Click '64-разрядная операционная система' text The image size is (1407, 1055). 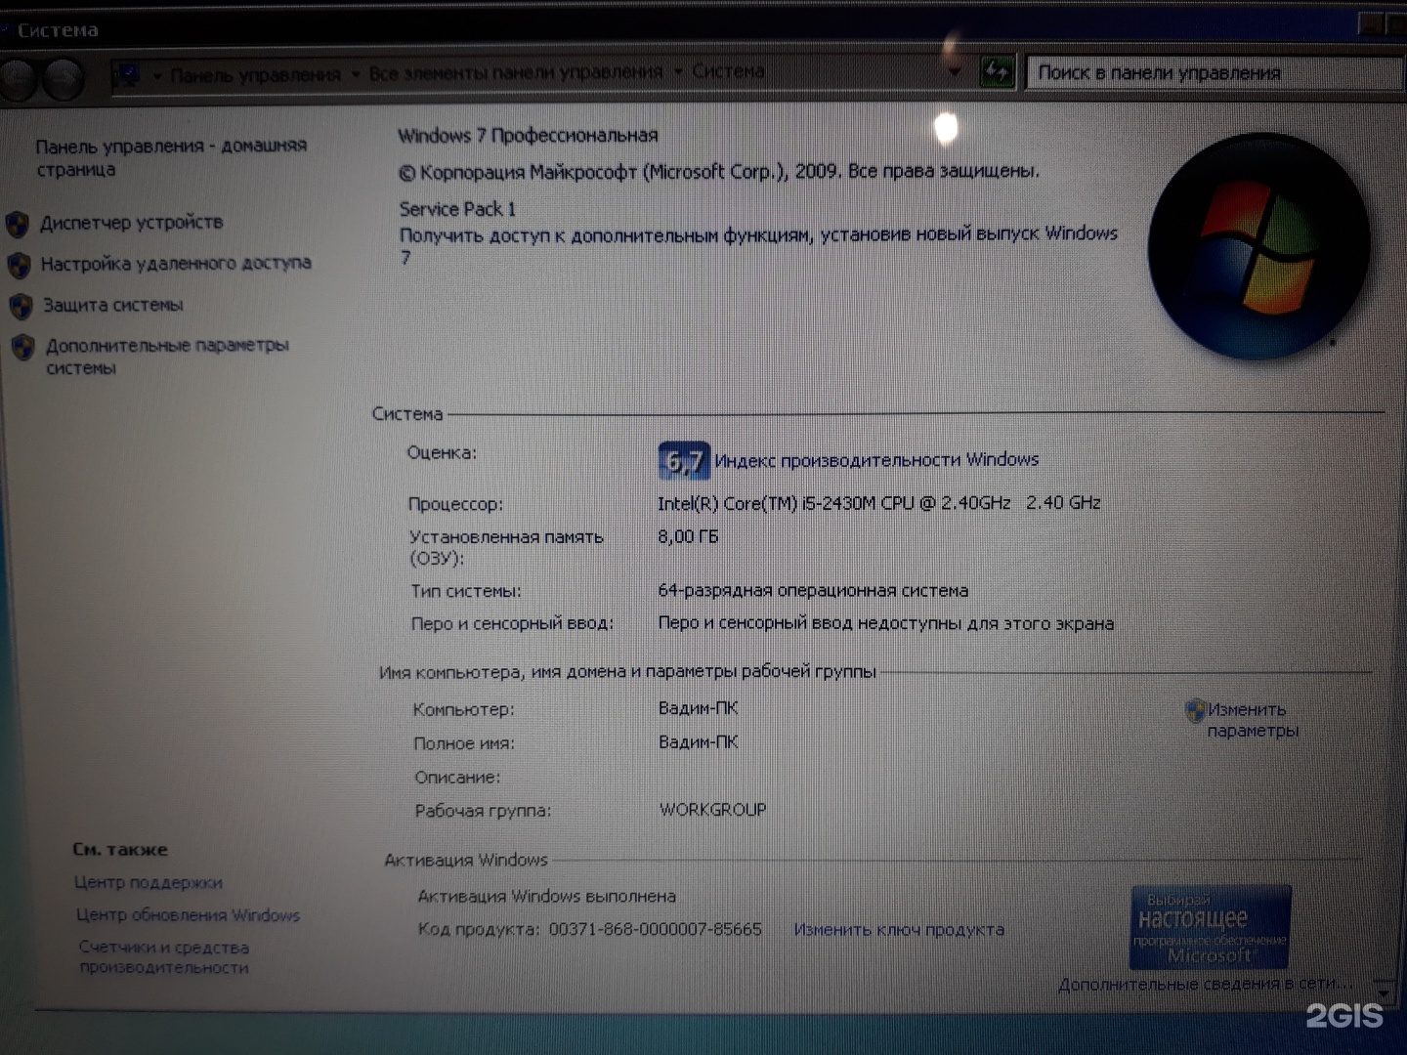pyautogui.click(x=813, y=590)
